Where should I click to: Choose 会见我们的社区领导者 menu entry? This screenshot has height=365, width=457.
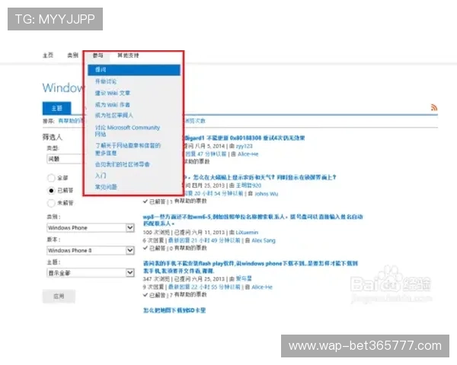pos(123,164)
